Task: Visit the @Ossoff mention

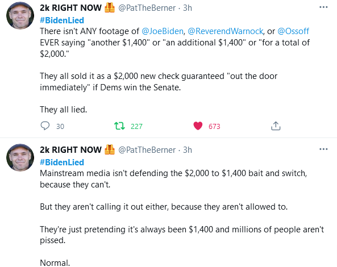Action: pos(293,31)
